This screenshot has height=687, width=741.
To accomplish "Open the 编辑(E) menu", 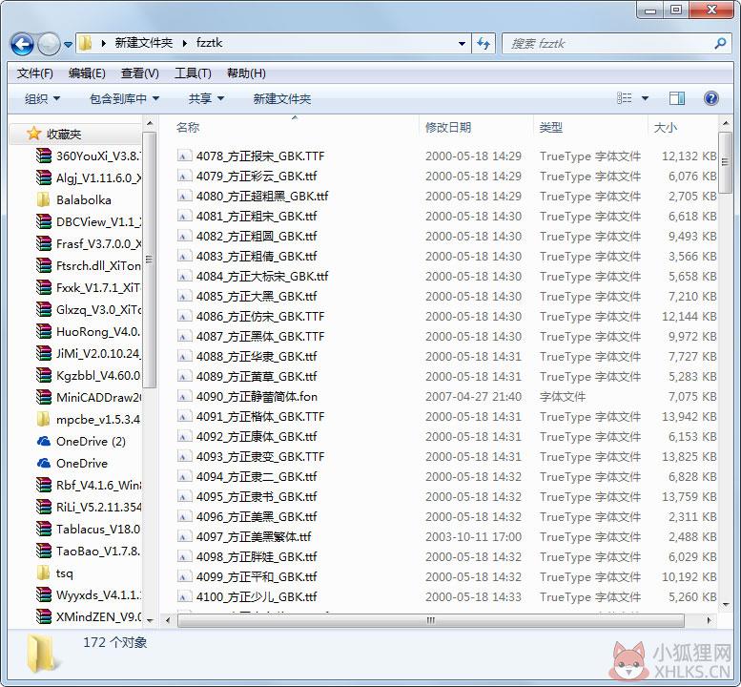I will click(87, 73).
